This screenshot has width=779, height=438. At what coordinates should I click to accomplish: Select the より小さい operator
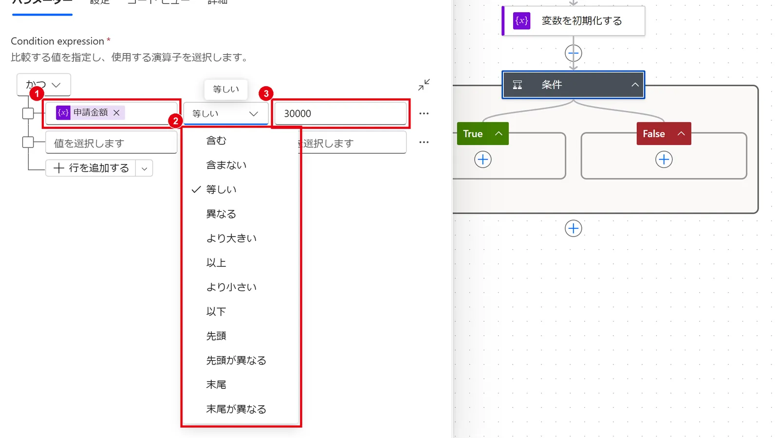pyautogui.click(x=241, y=287)
